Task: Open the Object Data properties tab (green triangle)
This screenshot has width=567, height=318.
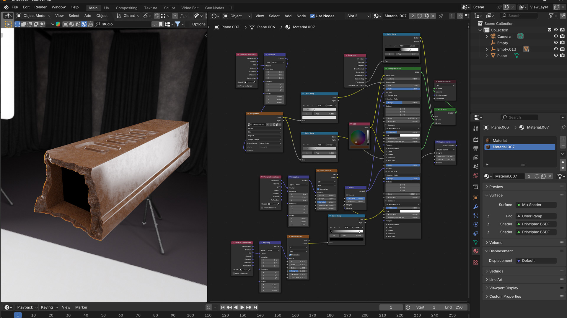Action: [476, 242]
